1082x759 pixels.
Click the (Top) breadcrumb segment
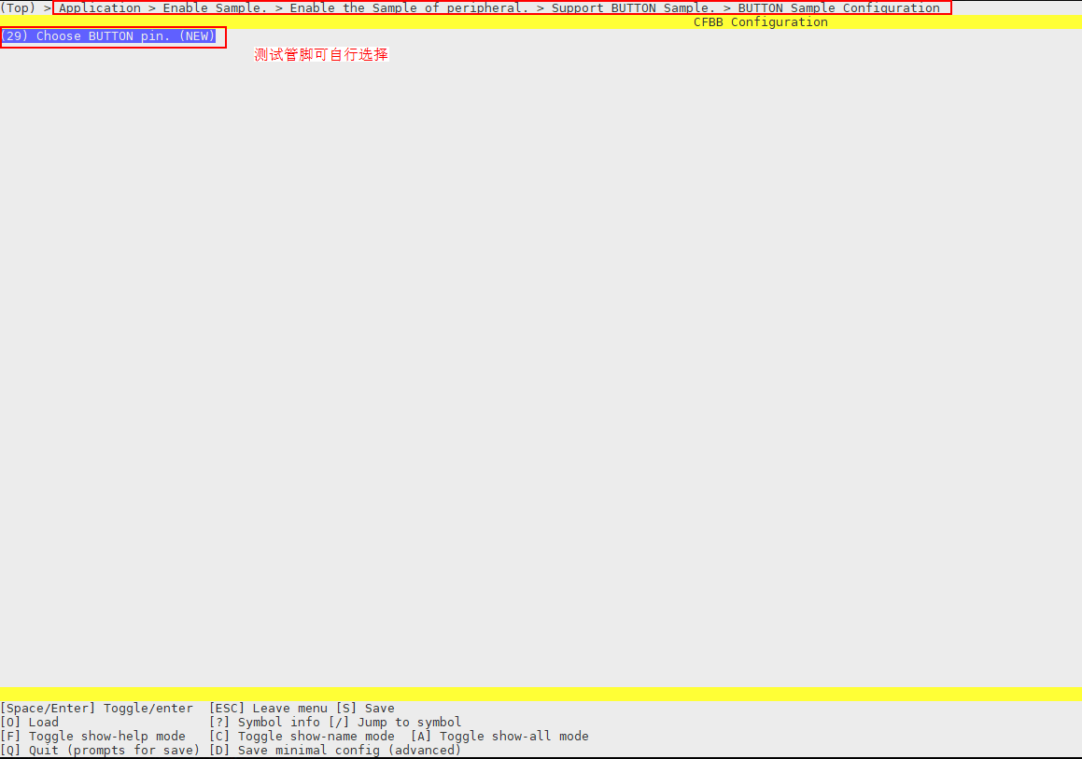[x=19, y=8]
